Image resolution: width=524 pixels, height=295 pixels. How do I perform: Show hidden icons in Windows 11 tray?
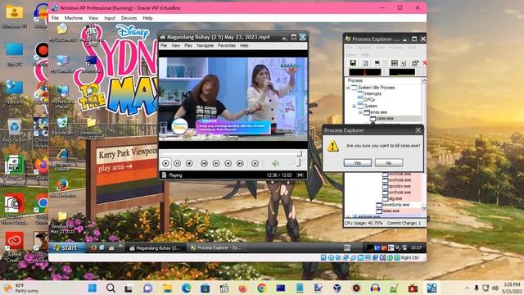point(467,288)
